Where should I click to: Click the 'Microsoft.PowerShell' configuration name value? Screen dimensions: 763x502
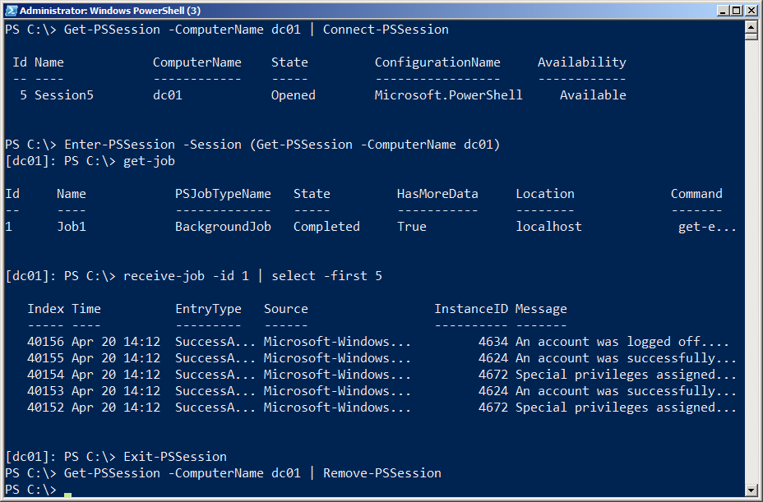tap(448, 95)
